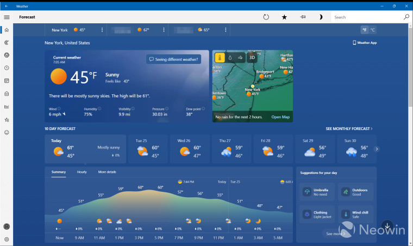Image resolution: width=413 pixels, height=246 pixels.
Task: Open the account profile icon
Action: [7, 226]
